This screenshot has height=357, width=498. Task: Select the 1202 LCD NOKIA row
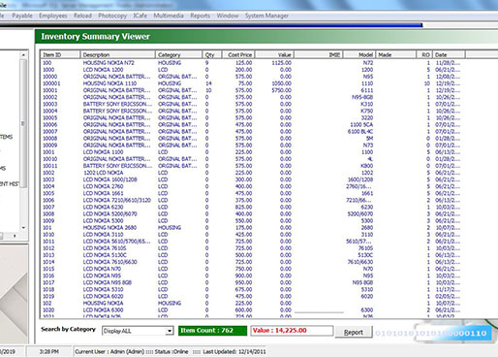[252, 173]
